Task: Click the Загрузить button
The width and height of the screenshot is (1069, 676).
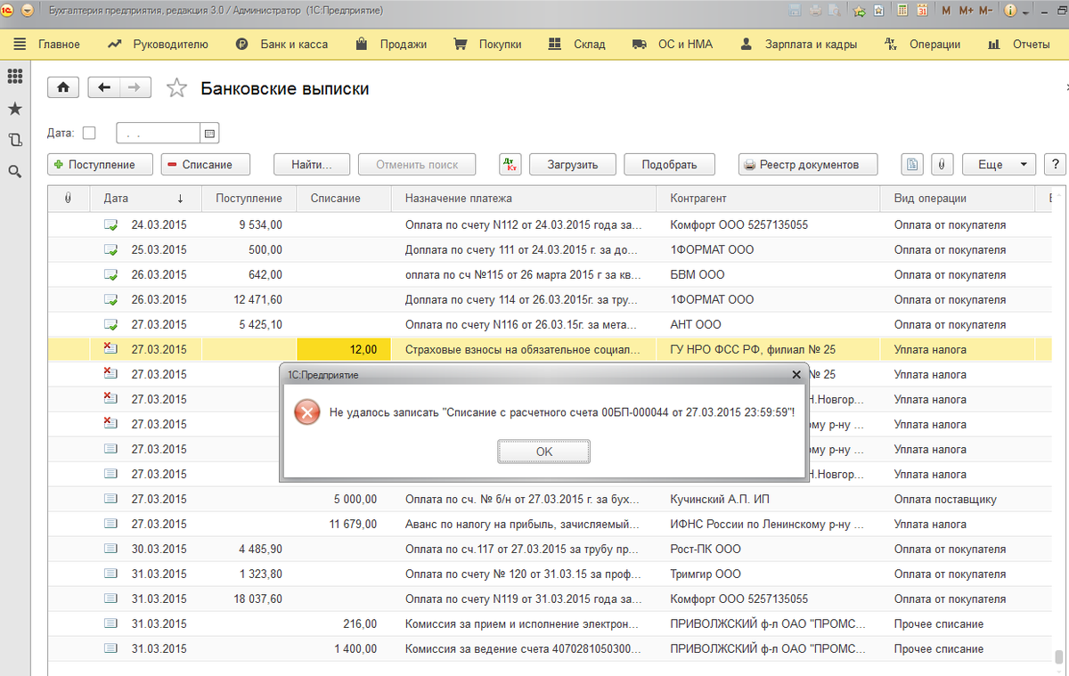Action: [x=572, y=165]
